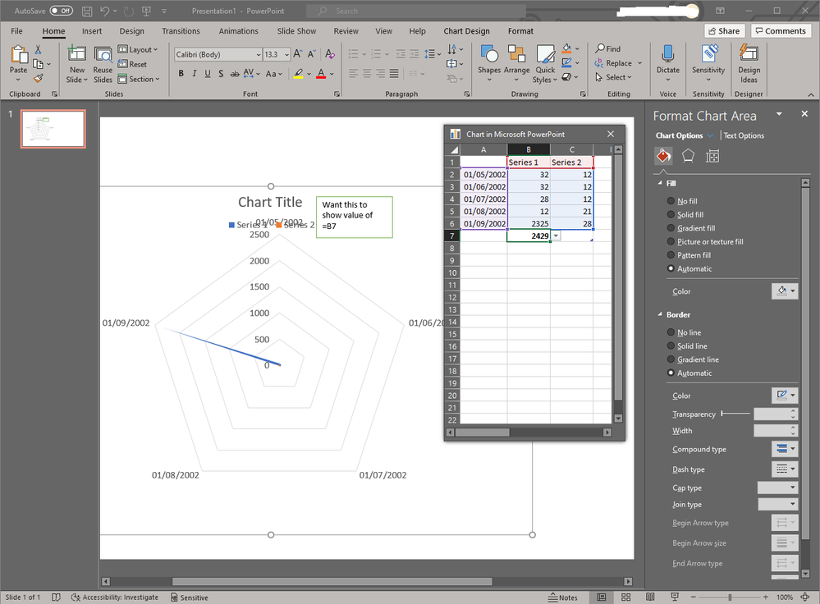This screenshot has height=604, width=820.
Task: Open Design Ideas pane
Action: click(x=749, y=62)
